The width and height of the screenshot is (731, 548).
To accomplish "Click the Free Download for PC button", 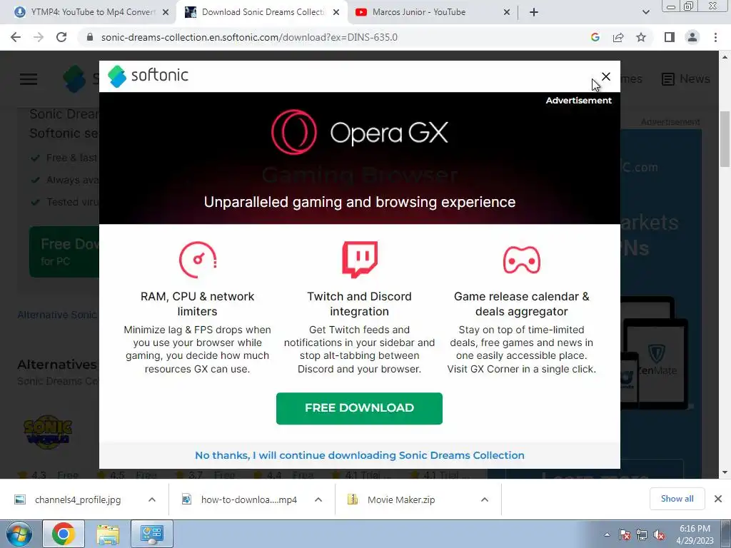I will tap(64, 252).
